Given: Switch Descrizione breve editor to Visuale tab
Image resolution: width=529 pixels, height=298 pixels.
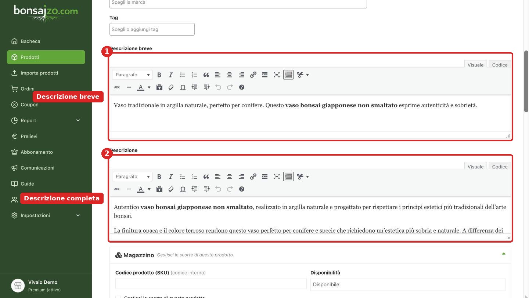Looking at the screenshot, I should [x=475, y=65].
